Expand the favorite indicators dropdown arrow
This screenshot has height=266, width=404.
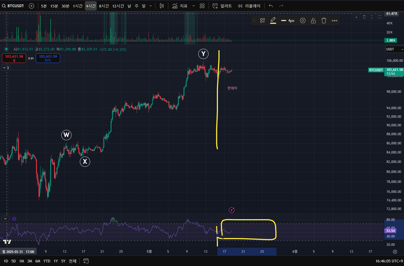[x=194, y=6]
